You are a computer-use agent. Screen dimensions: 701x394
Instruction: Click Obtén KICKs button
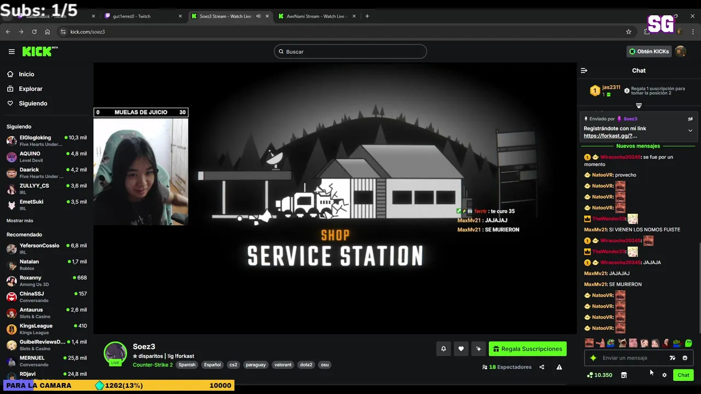(649, 51)
